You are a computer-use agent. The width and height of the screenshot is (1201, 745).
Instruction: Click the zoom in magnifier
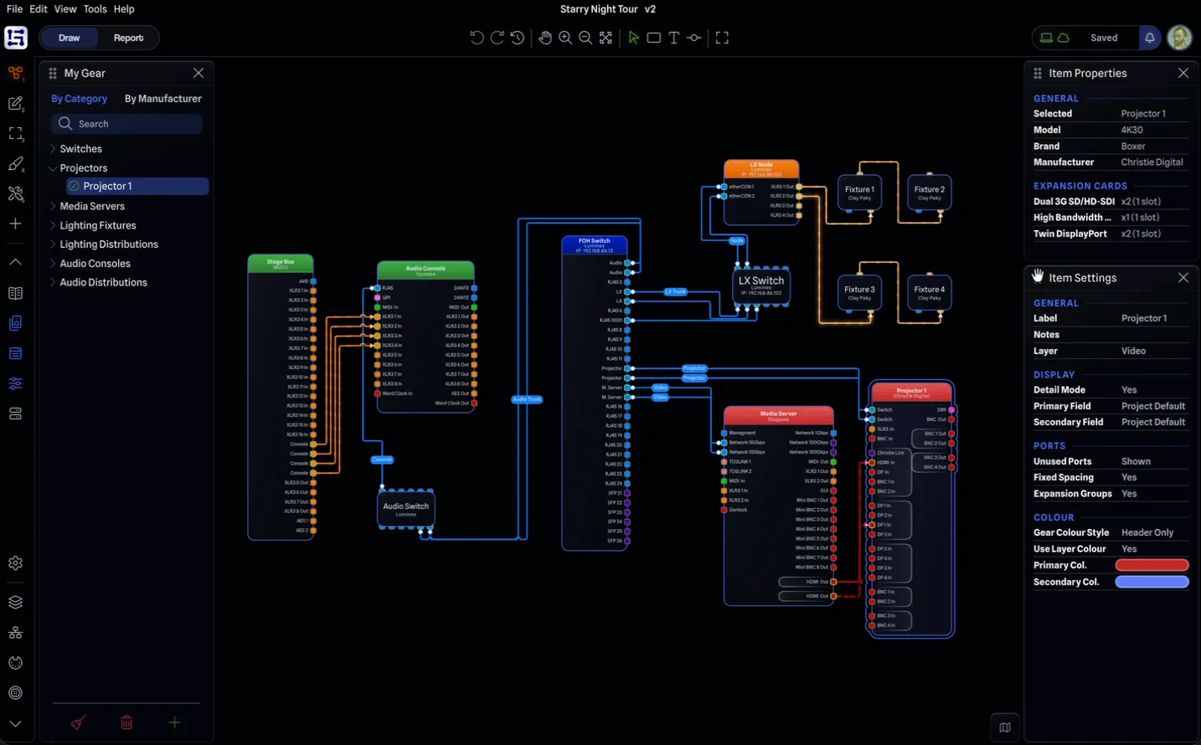(x=565, y=38)
